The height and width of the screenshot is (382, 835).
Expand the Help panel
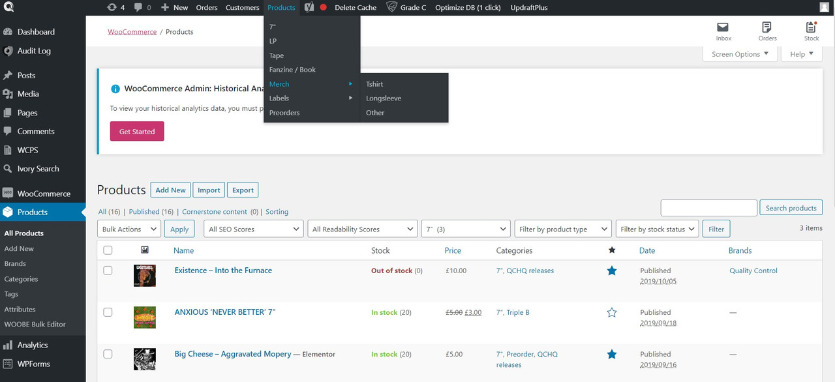801,54
